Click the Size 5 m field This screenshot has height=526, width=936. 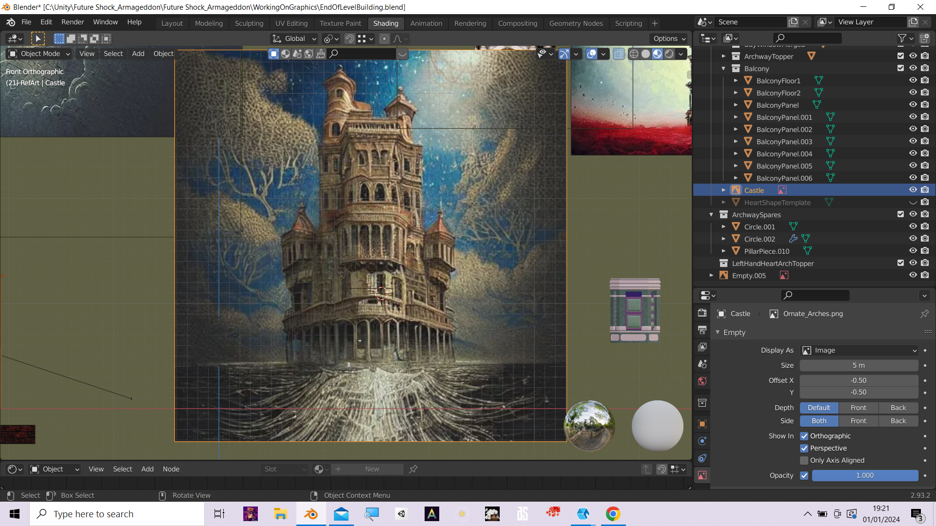click(859, 365)
